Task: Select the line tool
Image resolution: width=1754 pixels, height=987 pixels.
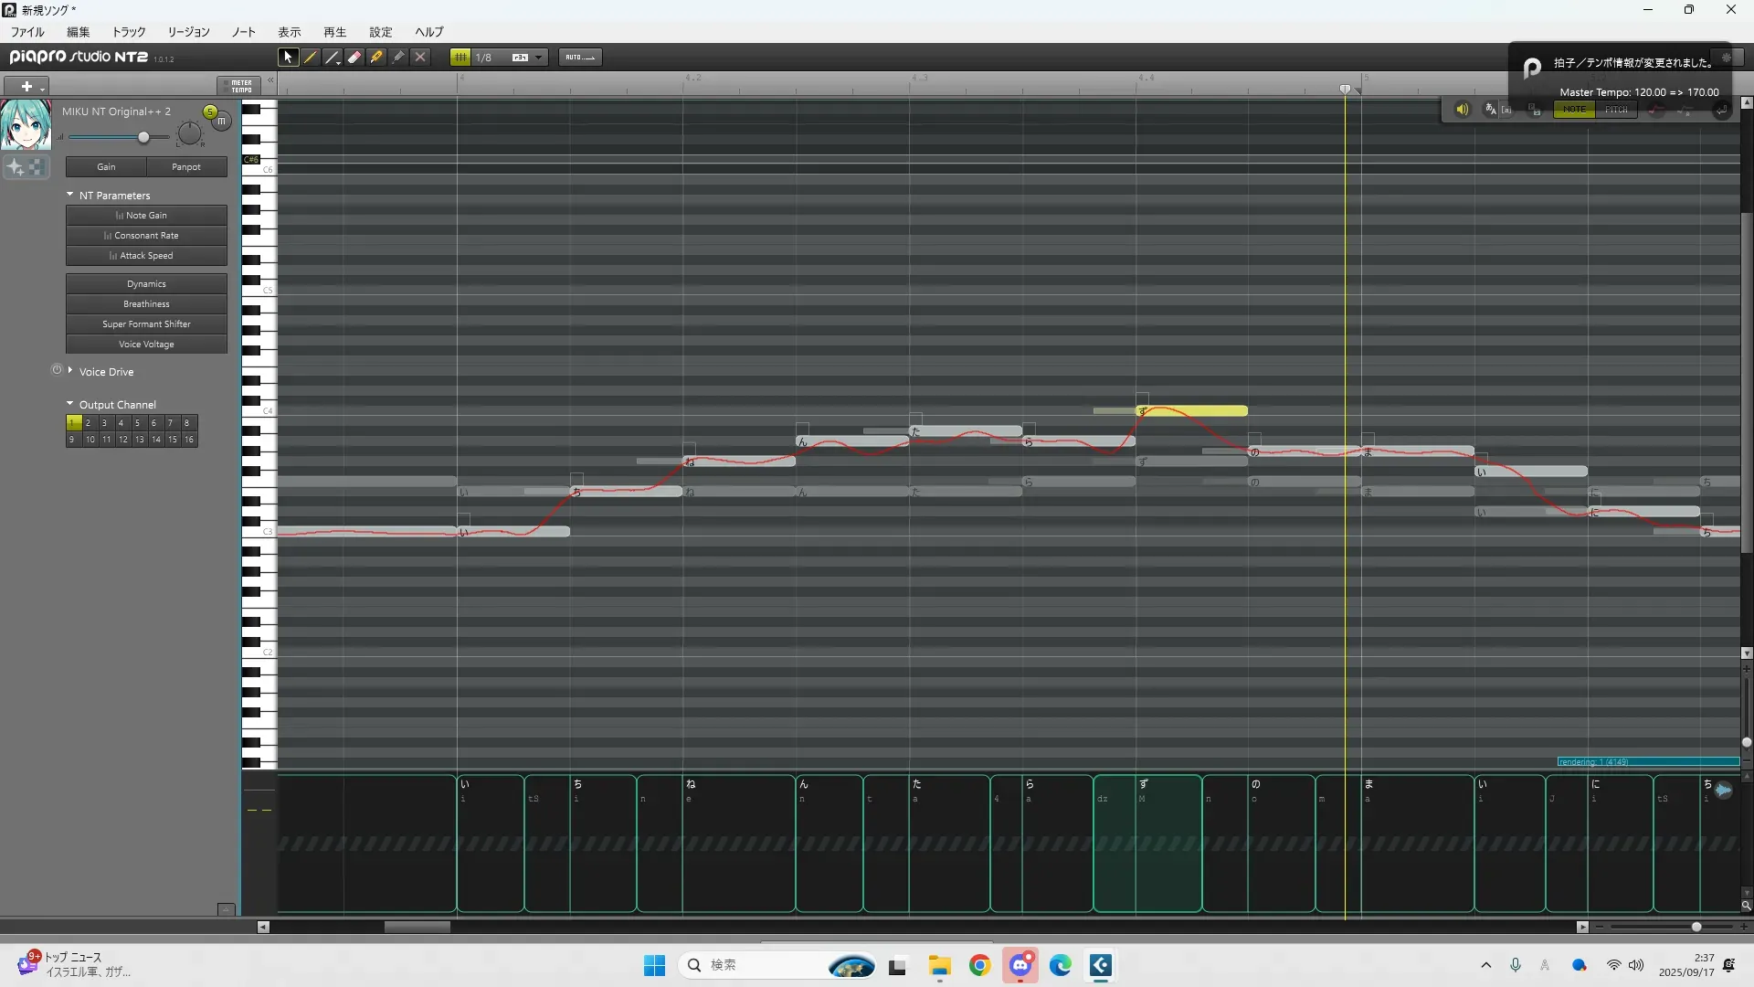Action: click(333, 57)
